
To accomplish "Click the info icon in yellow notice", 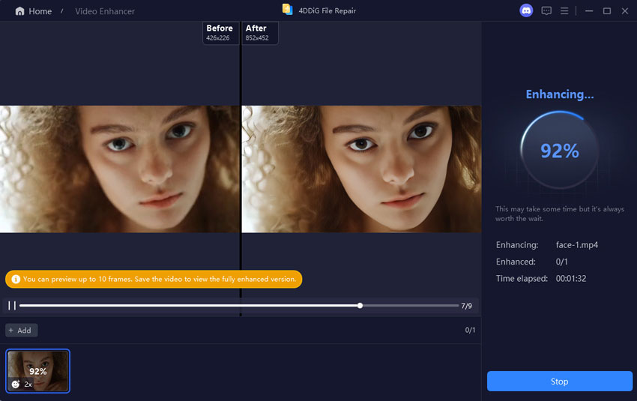I will [15, 279].
